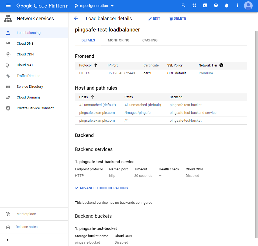The width and height of the screenshot is (258, 246).
Task: Click the user account avatar
Action: (248, 6)
